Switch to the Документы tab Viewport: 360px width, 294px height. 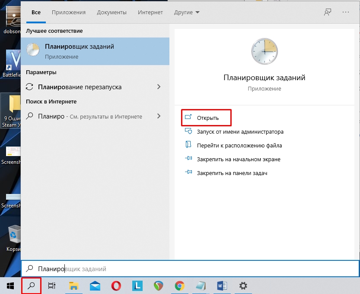[112, 13]
